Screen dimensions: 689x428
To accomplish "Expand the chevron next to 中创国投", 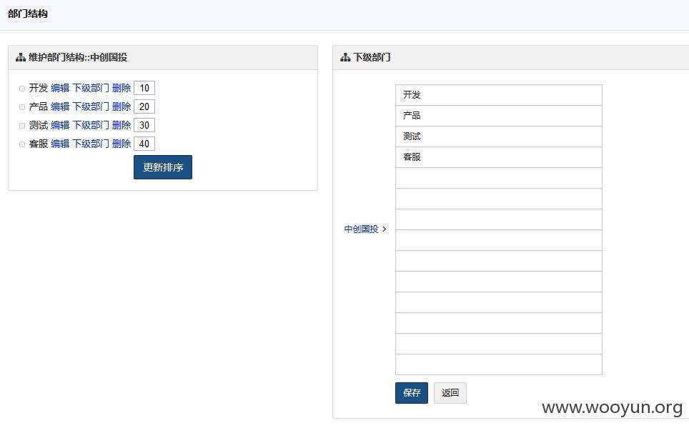I will [385, 229].
